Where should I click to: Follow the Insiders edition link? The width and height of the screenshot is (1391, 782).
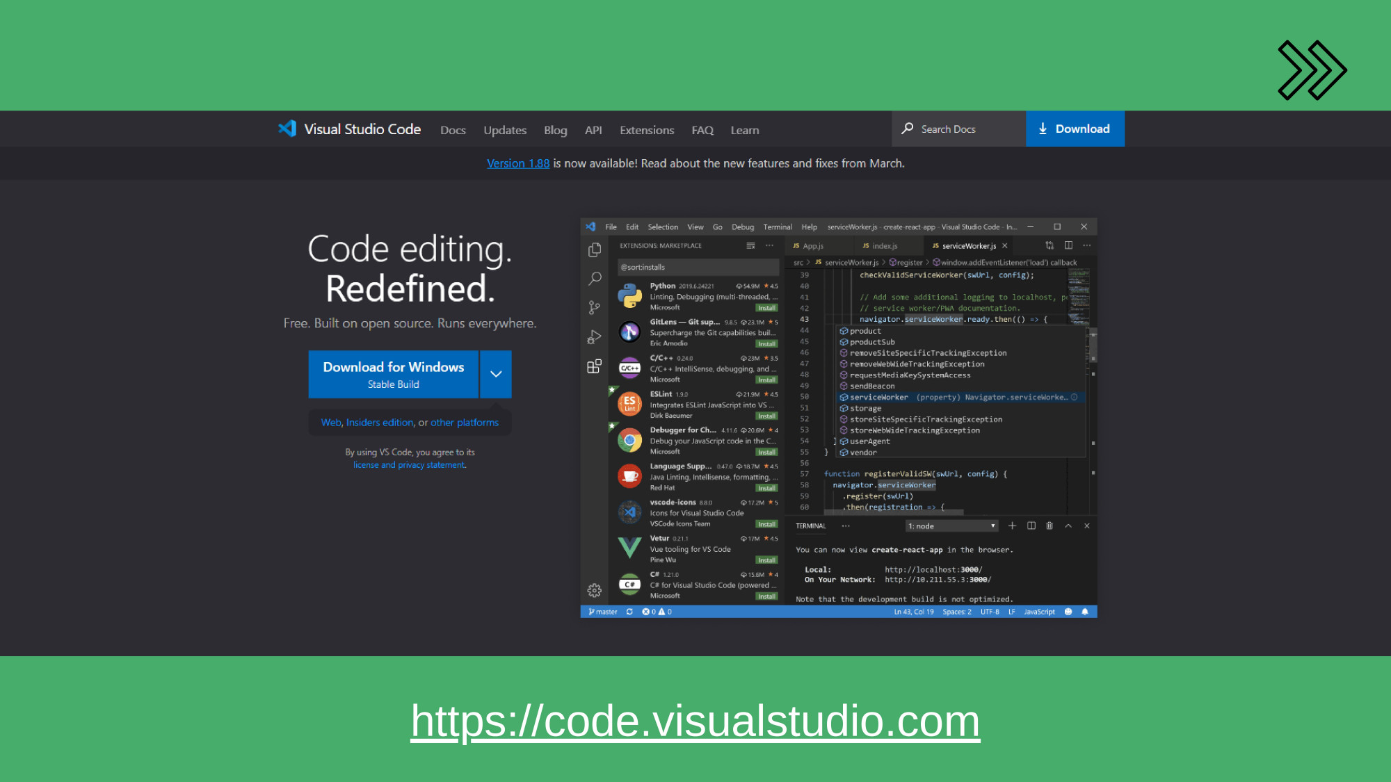click(380, 422)
